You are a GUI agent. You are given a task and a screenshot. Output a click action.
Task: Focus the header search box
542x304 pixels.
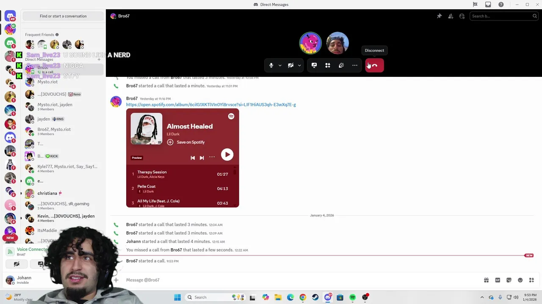pos(504,16)
